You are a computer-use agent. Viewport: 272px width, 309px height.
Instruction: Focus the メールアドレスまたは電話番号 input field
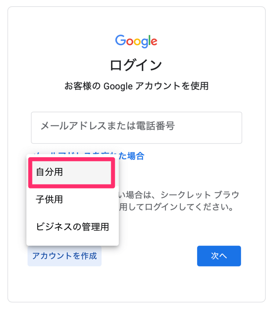click(136, 128)
